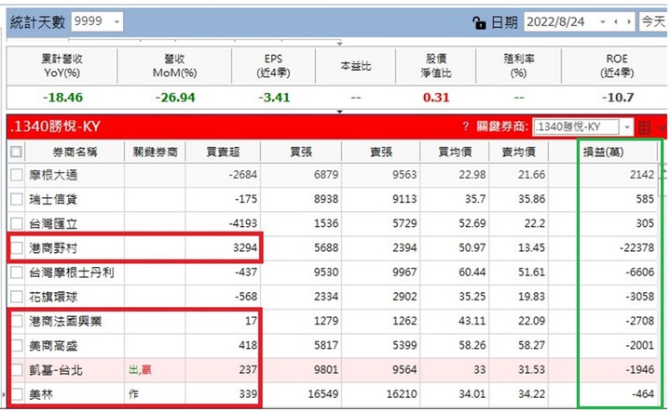Click the 股價淨值比 header
Screen dimensions: 671x412
click(435, 66)
